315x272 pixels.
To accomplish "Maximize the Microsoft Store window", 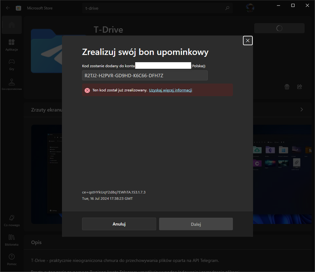I will 293,5.
